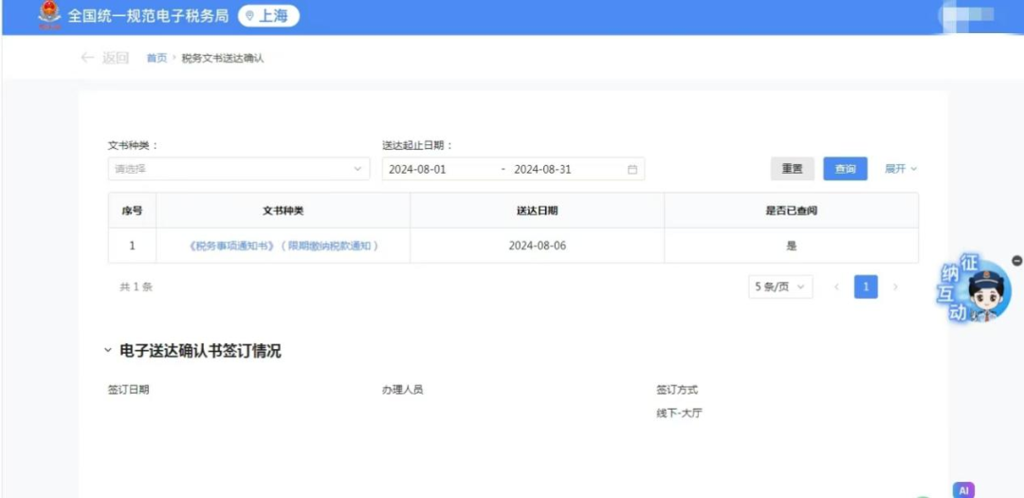1024x498 pixels.
Task: Open the calendar icon in date range field
Action: pyautogui.click(x=632, y=170)
